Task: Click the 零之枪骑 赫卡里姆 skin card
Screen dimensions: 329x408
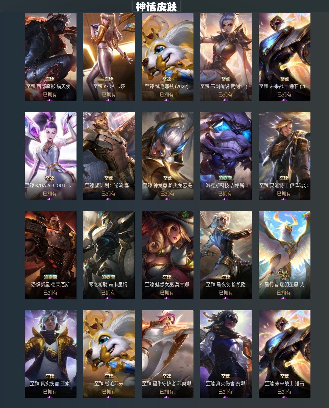Action: pos(109,255)
